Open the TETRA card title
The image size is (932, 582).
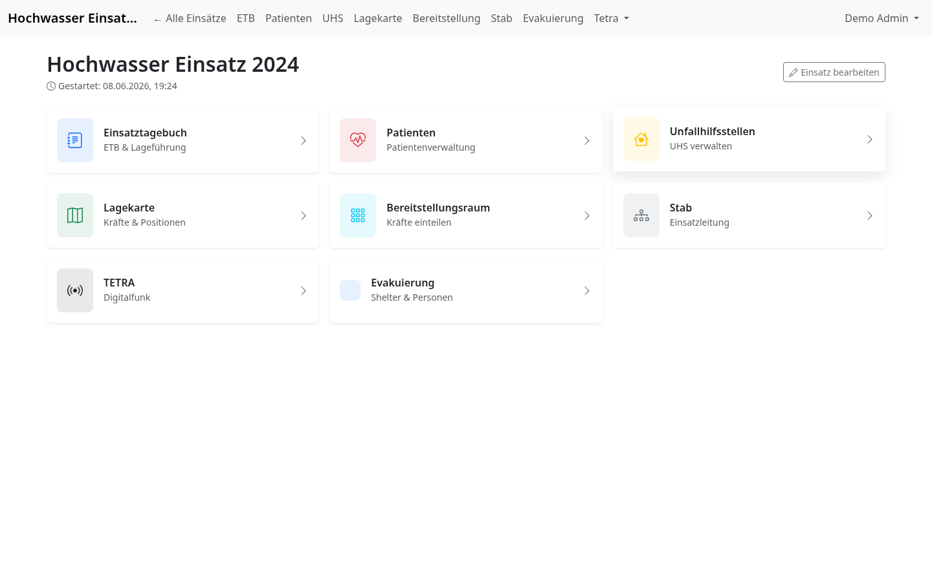pyautogui.click(x=119, y=283)
